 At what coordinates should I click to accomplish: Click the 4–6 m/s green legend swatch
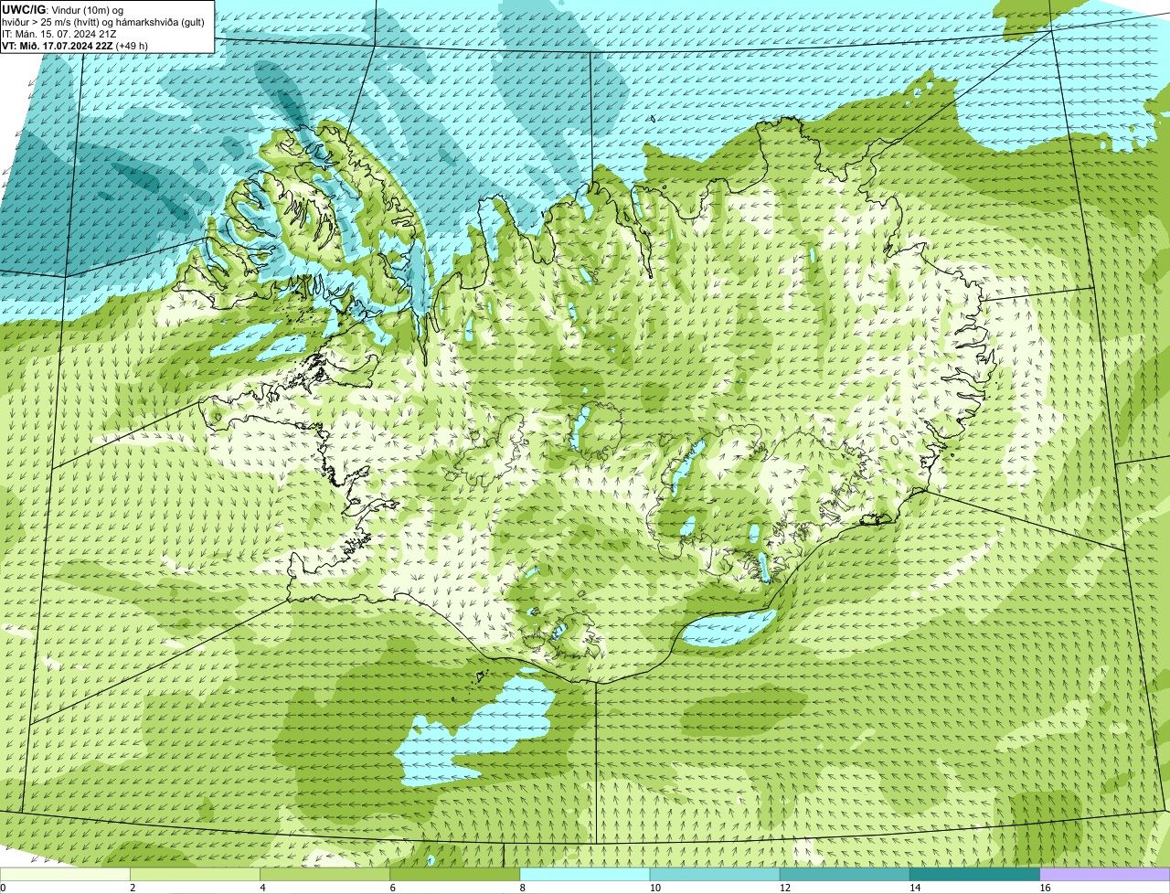pos(324,874)
